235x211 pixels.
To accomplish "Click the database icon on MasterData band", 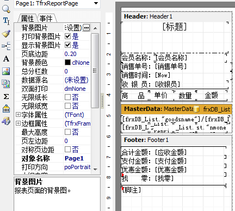I will pyautogui.click(x=196, y=109).
